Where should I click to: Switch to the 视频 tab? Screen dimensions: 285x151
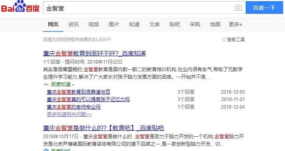[94, 24]
